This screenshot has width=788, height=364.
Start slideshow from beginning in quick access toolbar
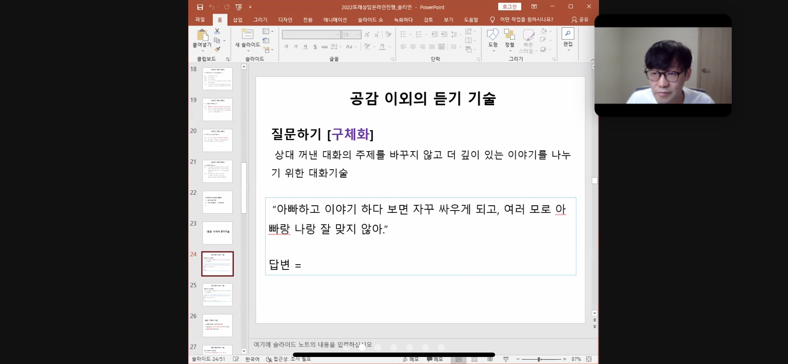(x=239, y=7)
